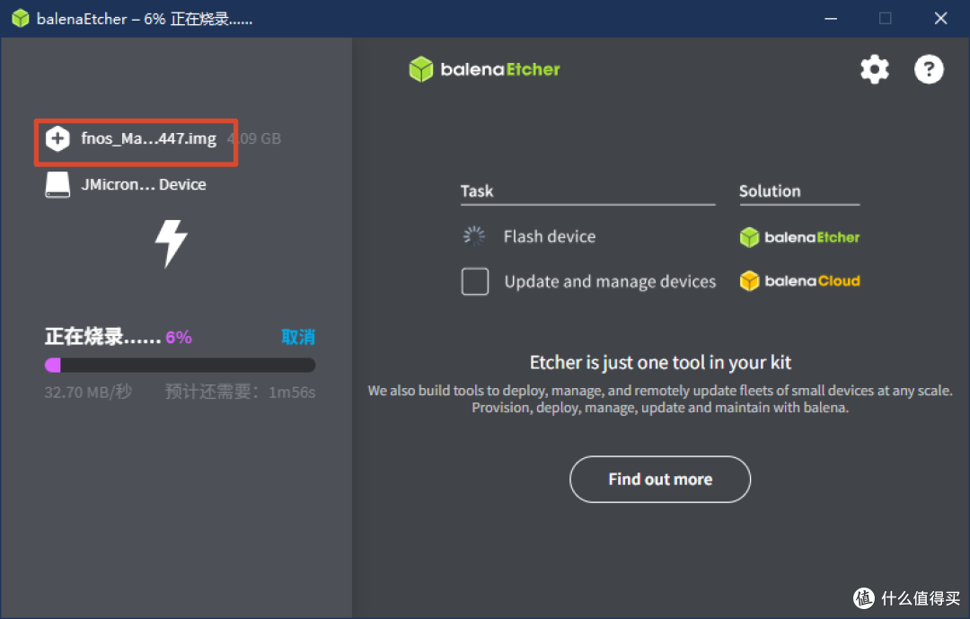This screenshot has height=619, width=970.
Task: Click the Find out more button
Action: click(x=660, y=479)
